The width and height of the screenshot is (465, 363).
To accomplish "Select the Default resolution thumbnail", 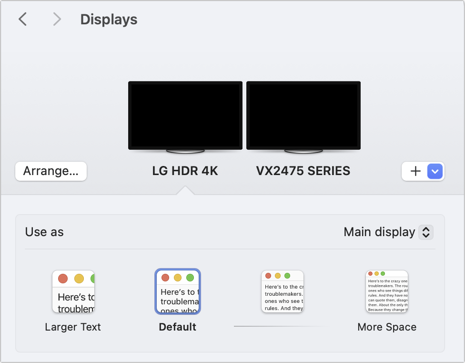I will [178, 291].
